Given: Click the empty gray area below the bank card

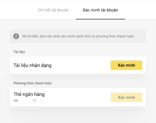Looking at the screenshot, I should click(x=78, y=115).
